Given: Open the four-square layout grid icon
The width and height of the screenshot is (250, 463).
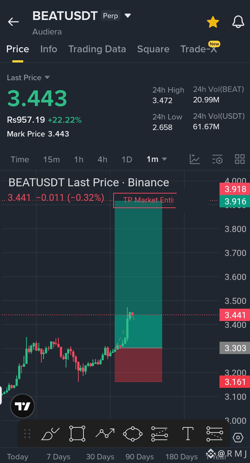Looking at the screenshot, I should pyautogui.click(x=240, y=159).
